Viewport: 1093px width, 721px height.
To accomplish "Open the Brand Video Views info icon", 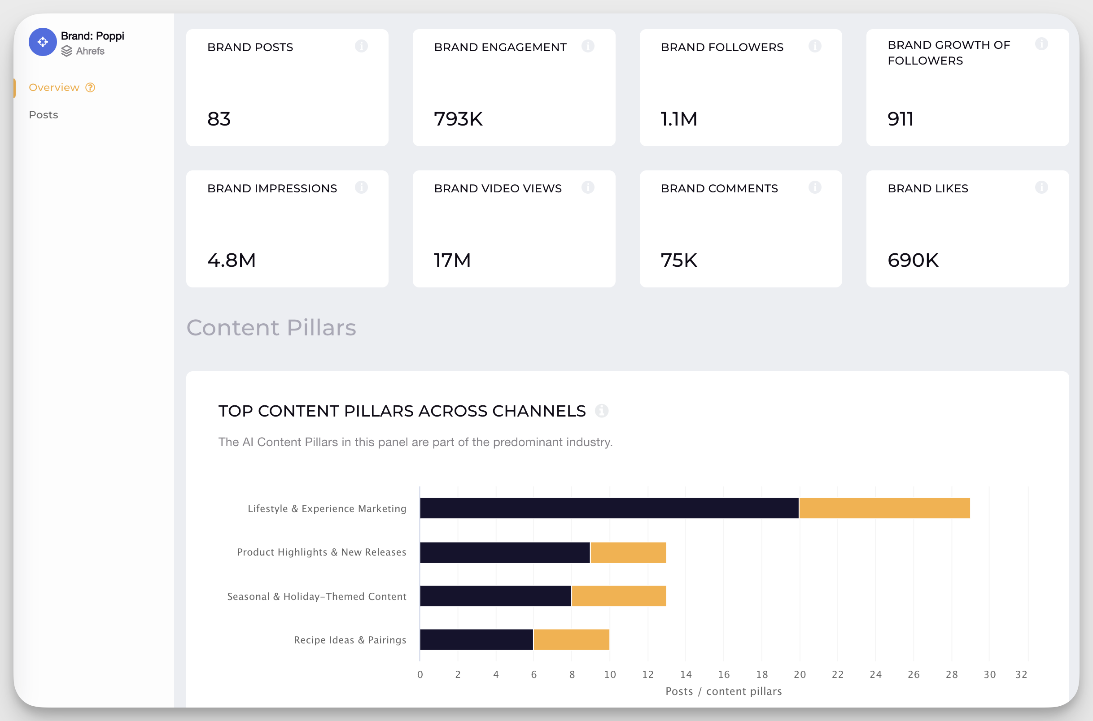I will point(588,187).
